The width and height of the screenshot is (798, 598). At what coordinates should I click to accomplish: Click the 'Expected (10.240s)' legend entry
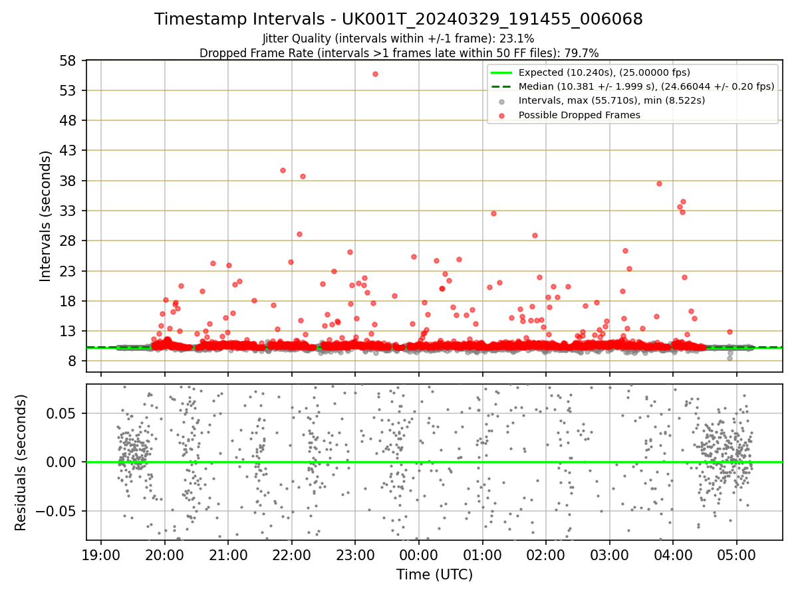604,72
